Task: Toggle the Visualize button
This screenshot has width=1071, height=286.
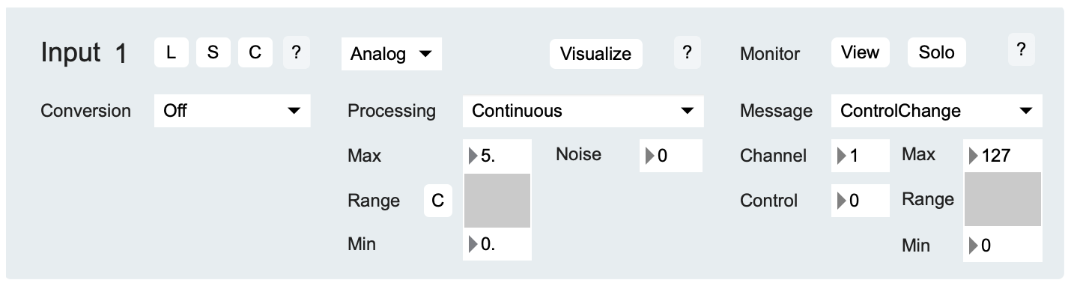Action: point(596,54)
